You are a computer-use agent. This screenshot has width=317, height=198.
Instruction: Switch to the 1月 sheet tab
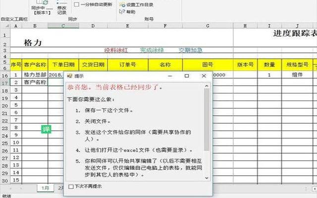pos(45,188)
